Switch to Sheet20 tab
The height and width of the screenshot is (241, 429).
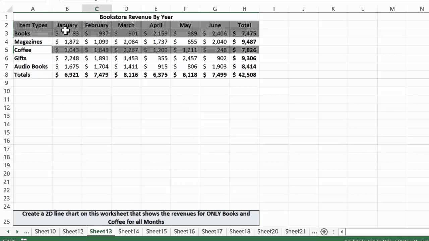[268, 231]
